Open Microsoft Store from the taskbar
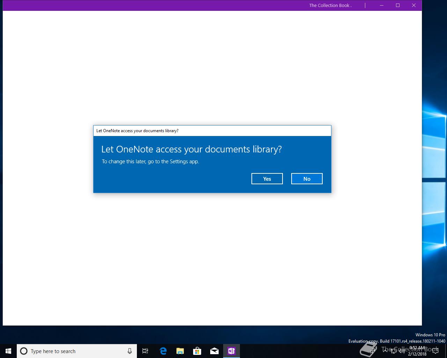The image size is (447, 358). tap(197, 351)
